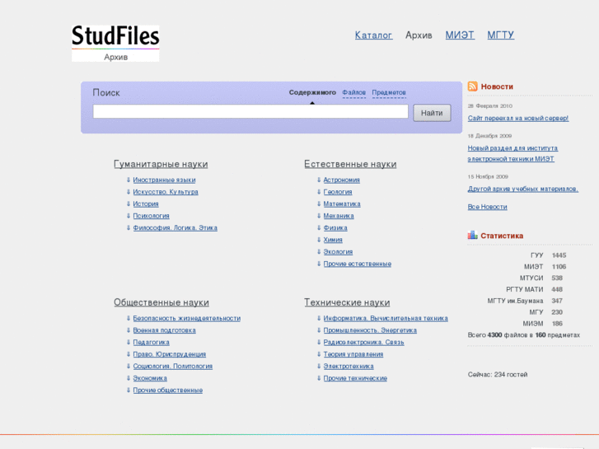Image resolution: width=599 pixels, height=449 pixels.
Task: Open the Радиоэлектроника. Связь subject
Action: point(363,342)
